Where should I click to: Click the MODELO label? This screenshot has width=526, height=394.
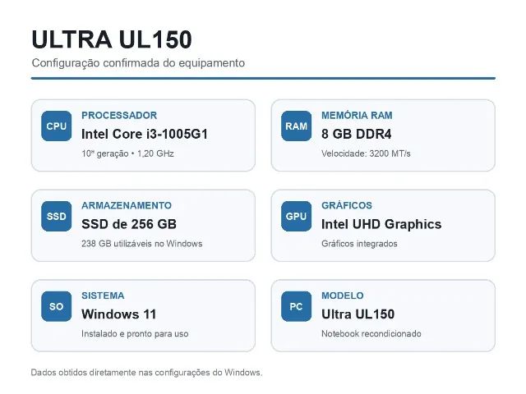pos(343,295)
